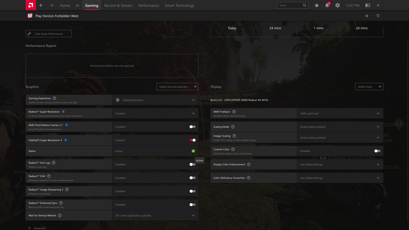This screenshot has height=230, width=409.
Task: Open help for Integer Scaling
Action: click(234, 136)
